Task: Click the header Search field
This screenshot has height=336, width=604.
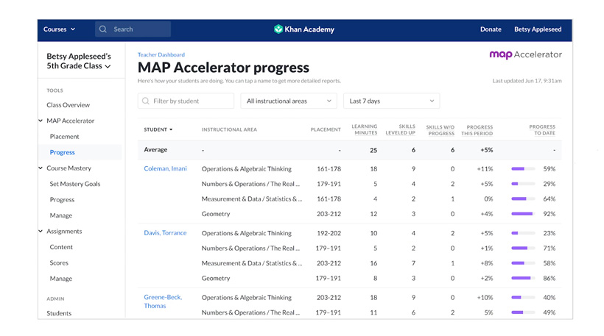Action: pyautogui.click(x=133, y=29)
